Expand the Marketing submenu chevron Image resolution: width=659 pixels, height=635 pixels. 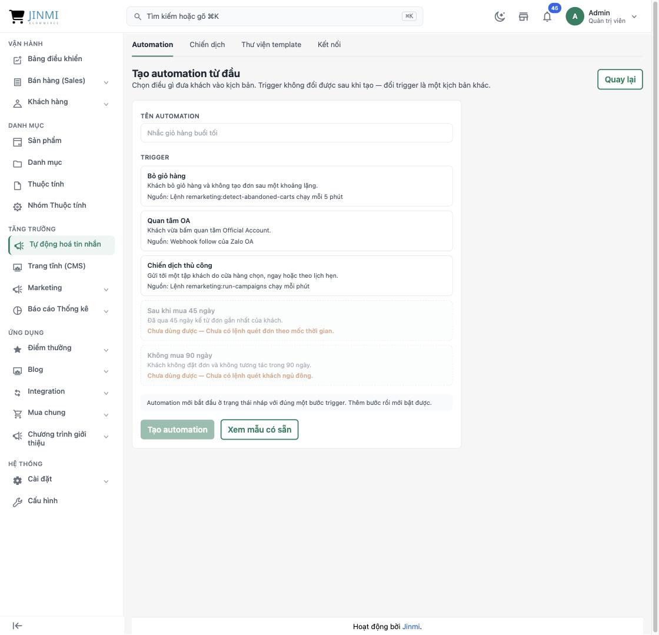[106, 290]
